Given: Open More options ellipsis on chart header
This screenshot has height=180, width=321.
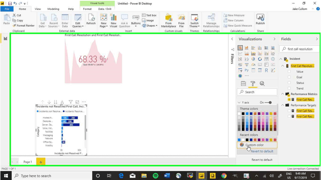Looking at the screenshot, I should pos(84,102).
